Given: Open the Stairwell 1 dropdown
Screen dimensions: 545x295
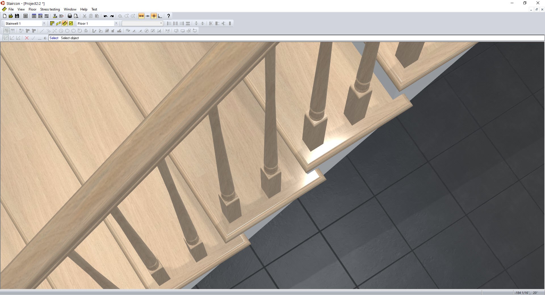Looking at the screenshot, I should [44, 24].
